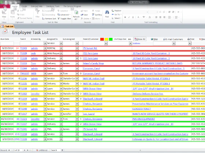
Task: Expand the Assigned To Service filter dropdown
Action: pos(61,43)
